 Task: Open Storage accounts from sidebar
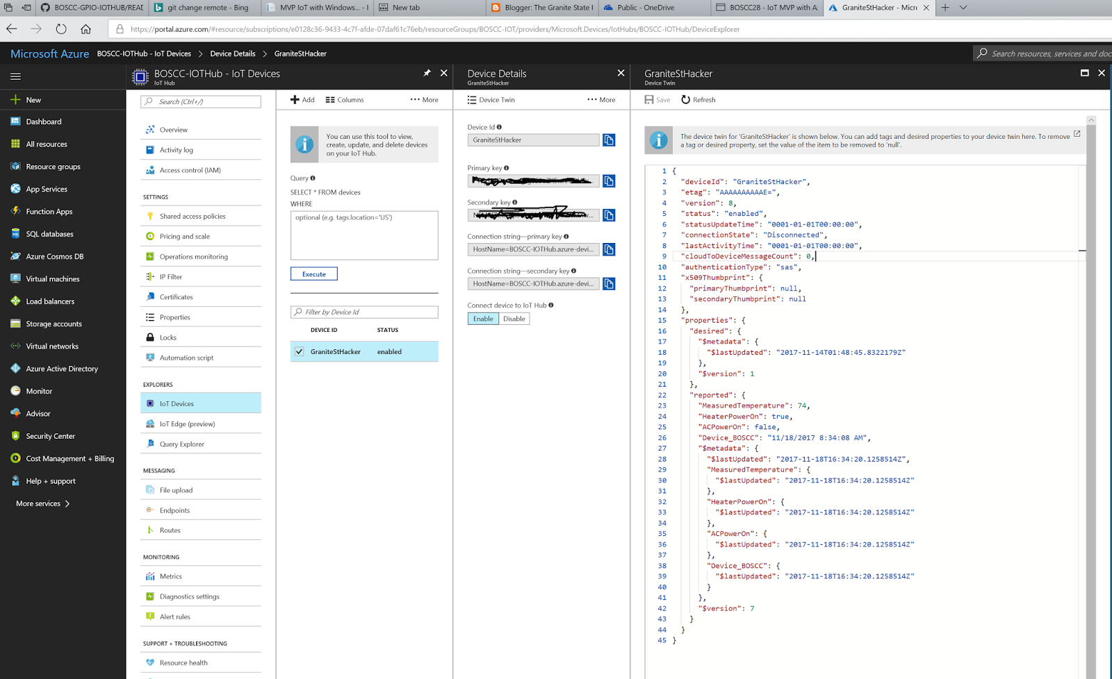[x=54, y=324]
